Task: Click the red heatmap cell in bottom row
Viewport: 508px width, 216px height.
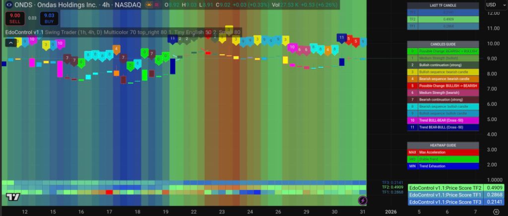Action: point(109,192)
